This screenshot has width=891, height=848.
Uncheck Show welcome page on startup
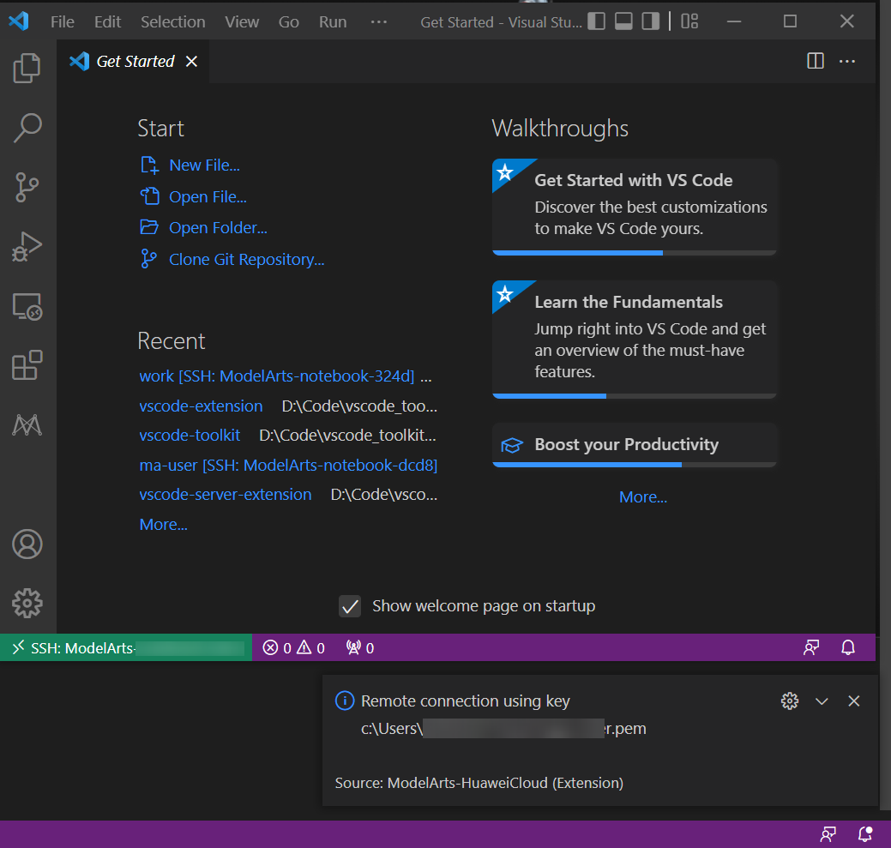(350, 606)
